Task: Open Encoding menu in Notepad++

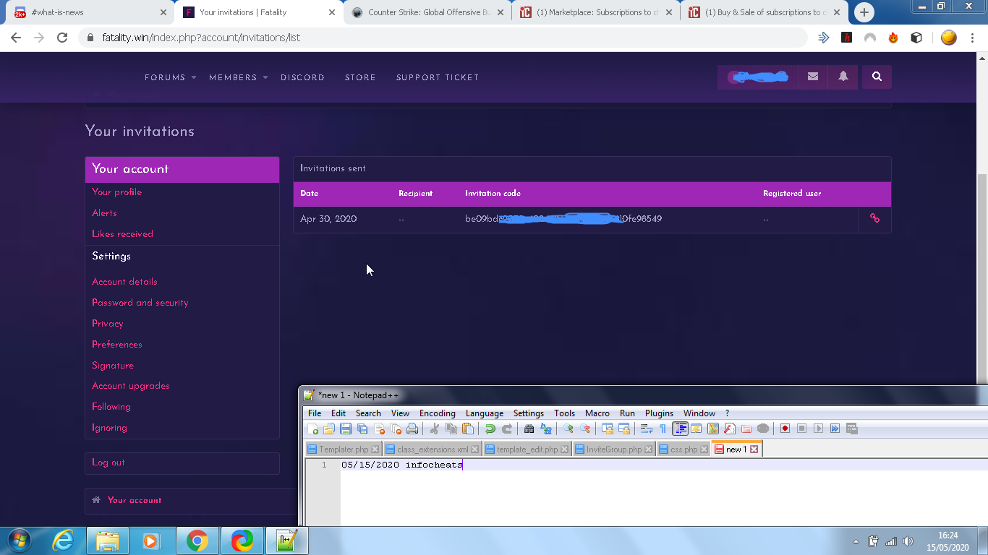Action: tap(437, 413)
